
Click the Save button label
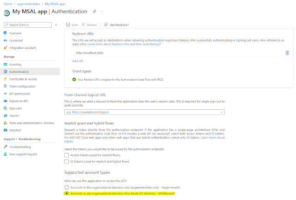(74, 25)
